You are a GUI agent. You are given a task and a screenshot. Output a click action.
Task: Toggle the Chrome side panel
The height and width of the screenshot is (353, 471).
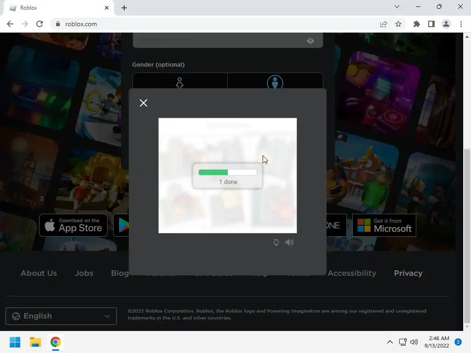pos(431,24)
